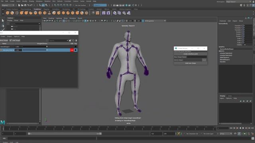The image size is (255, 143).
Task: Click the go to start of playback button
Action: tap(231, 128)
